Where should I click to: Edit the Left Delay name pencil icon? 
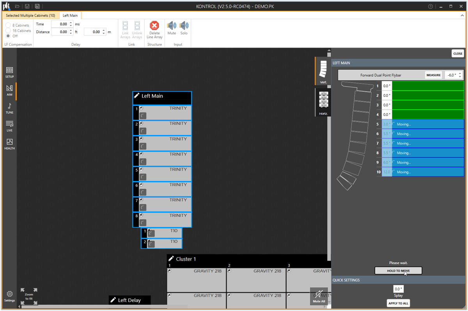(x=113, y=300)
